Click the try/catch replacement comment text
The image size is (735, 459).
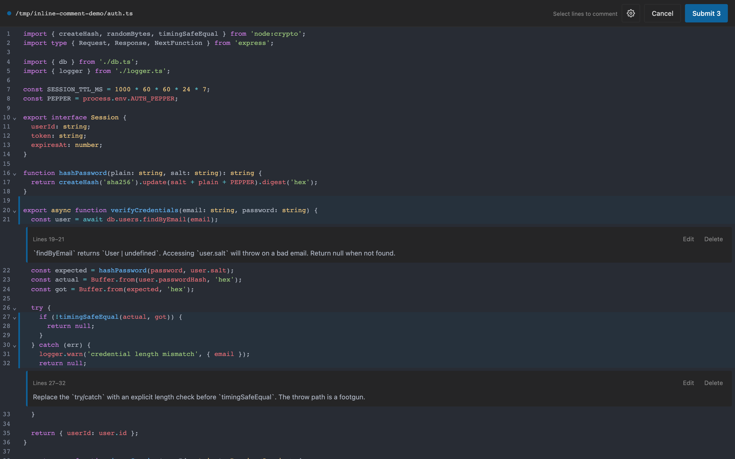point(199,397)
